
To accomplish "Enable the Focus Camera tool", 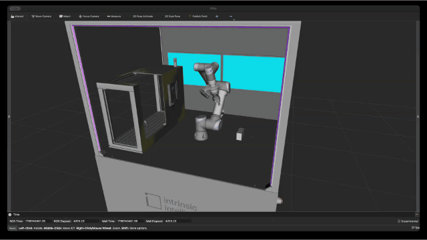I will (89, 16).
